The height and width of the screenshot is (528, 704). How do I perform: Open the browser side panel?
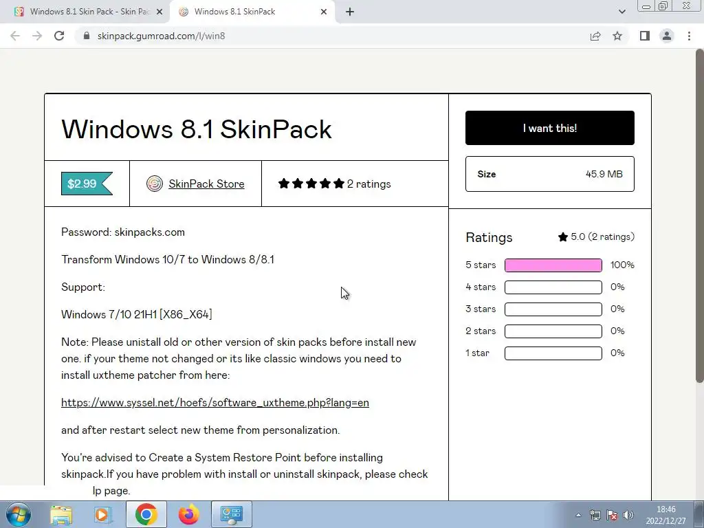coord(645,36)
